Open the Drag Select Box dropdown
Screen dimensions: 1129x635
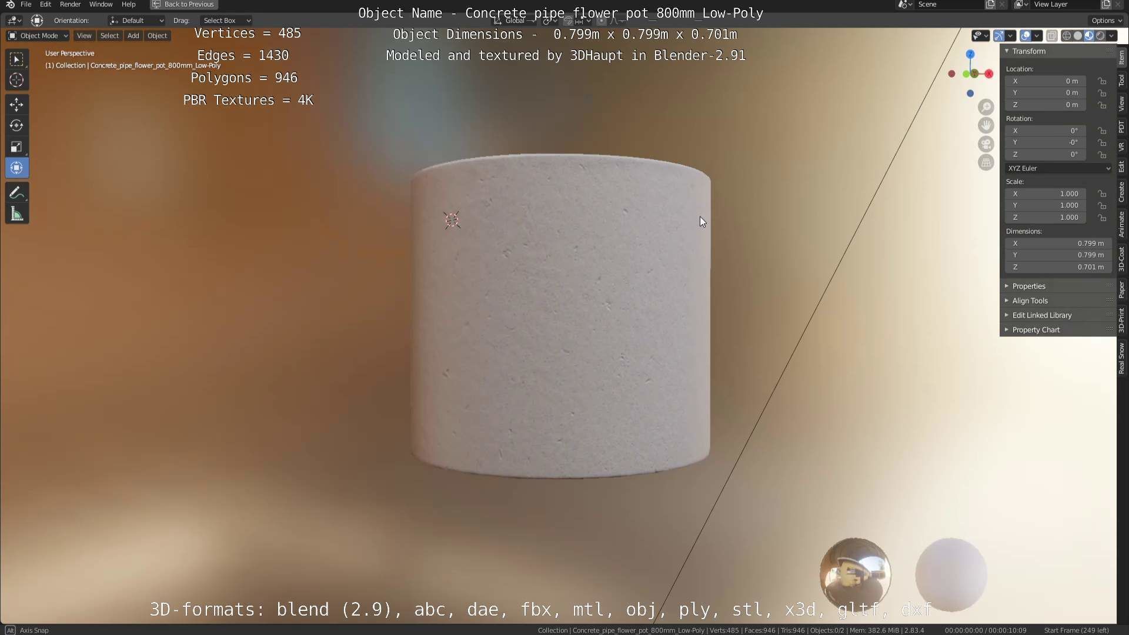click(x=226, y=21)
